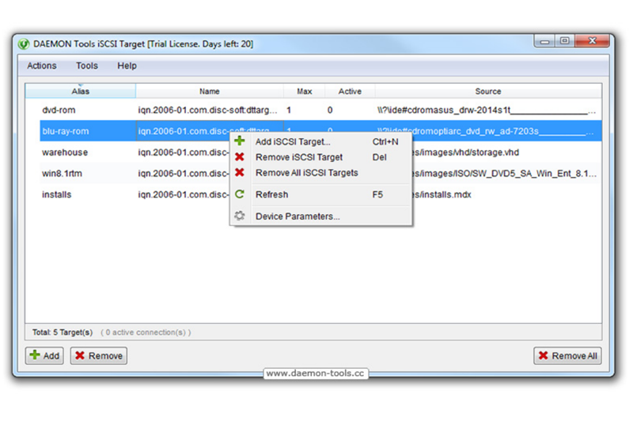Select the installs target row
This screenshot has height=421, width=633.
(x=320, y=194)
